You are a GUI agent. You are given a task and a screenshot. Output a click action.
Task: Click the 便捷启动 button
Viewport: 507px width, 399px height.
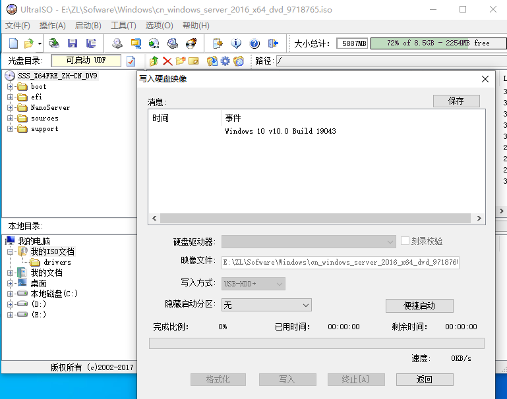[x=419, y=306]
